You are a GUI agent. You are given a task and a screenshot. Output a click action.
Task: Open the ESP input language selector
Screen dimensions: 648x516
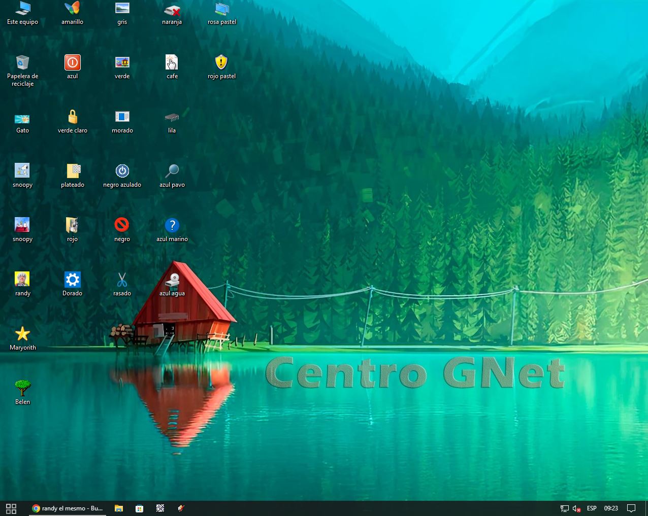592,508
